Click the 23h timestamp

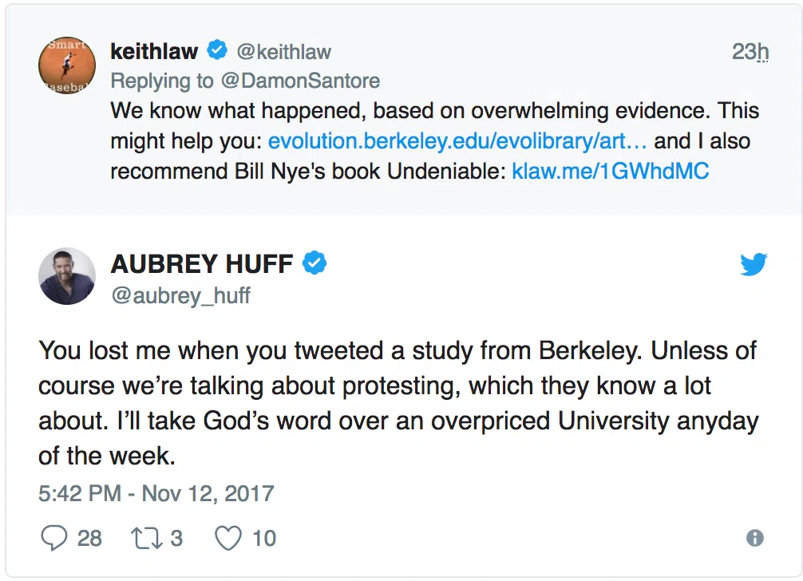(750, 51)
